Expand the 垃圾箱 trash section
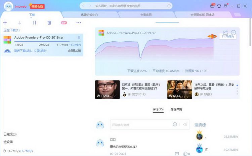Screen dimensions: 252x156 (8, 142)
